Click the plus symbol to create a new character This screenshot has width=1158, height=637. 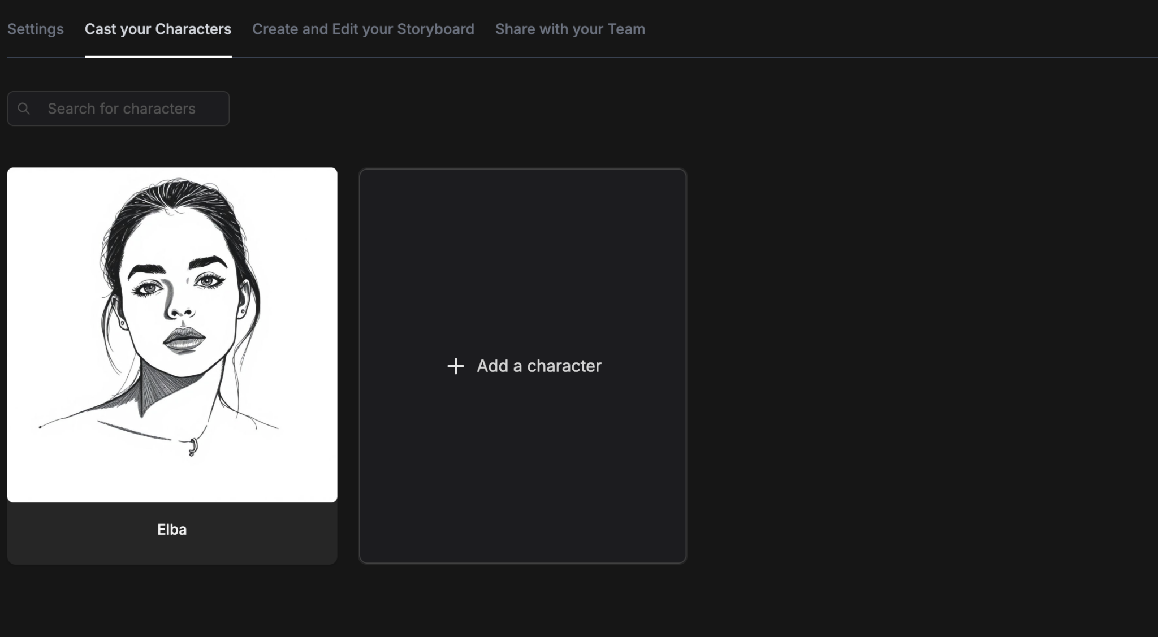pyautogui.click(x=455, y=366)
